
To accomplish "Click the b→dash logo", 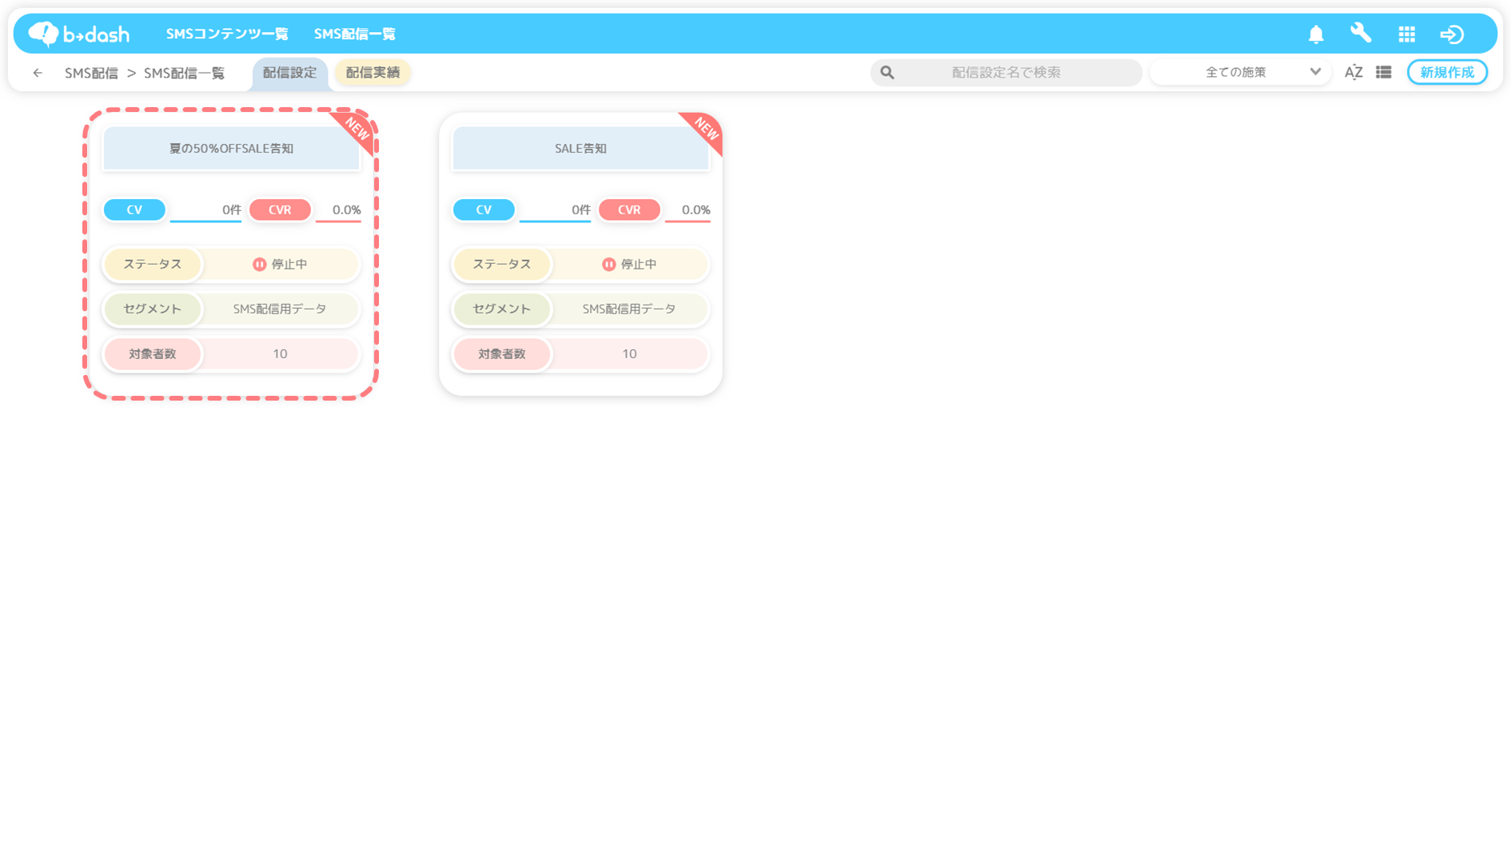I will coord(78,34).
